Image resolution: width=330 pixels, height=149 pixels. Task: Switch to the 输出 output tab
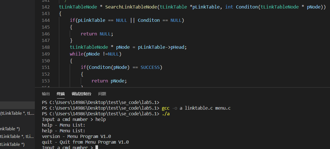click(46, 94)
